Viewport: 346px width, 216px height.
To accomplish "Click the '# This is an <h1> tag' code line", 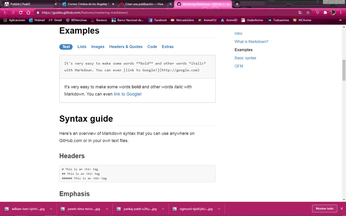I will pos(80,169).
